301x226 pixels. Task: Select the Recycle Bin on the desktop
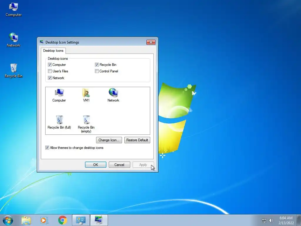pos(14,71)
